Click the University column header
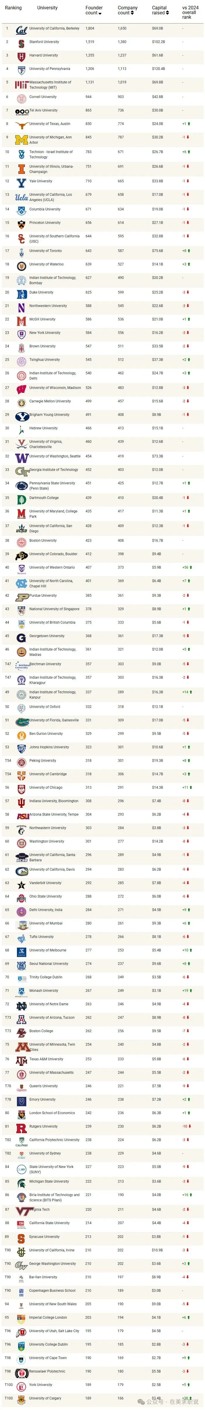The height and width of the screenshot is (1410, 205). (x=47, y=8)
